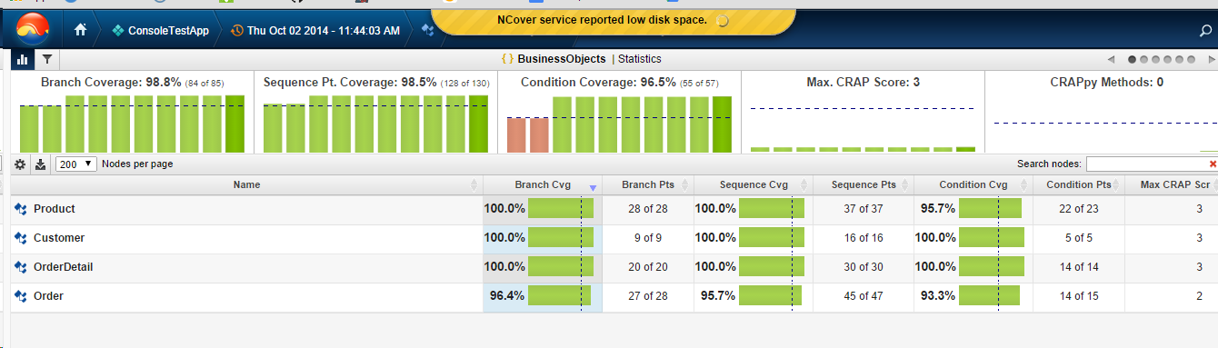Sort by the Branch Cvg column
1218x348 pixels.
coord(543,184)
